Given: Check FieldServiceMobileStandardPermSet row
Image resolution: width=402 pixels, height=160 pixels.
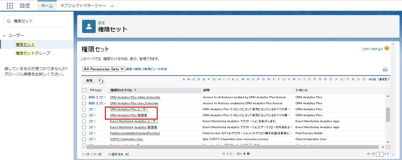Looking at the screenshot, I should tap(84, 133).
